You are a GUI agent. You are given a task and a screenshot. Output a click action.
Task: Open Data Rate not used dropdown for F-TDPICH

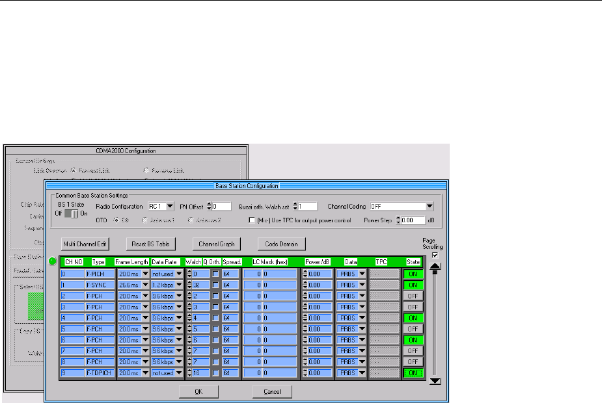pos(178,372)
